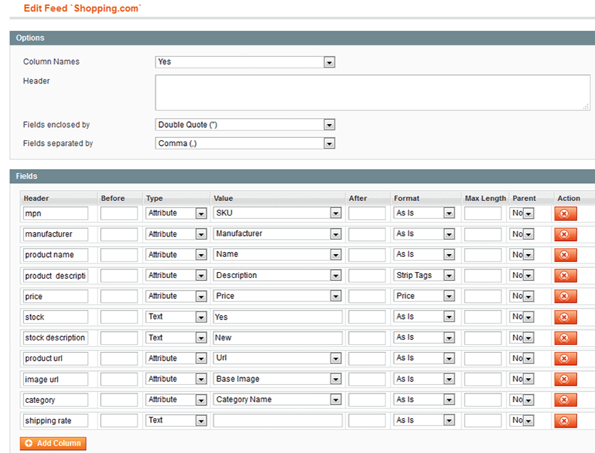
Task: Delete the shipping rate field row
Action: pos(565,421)
